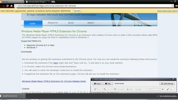178x100 pixels.
Task: Expand the wmpChrome download options arrow
Action: coord(25,96)
